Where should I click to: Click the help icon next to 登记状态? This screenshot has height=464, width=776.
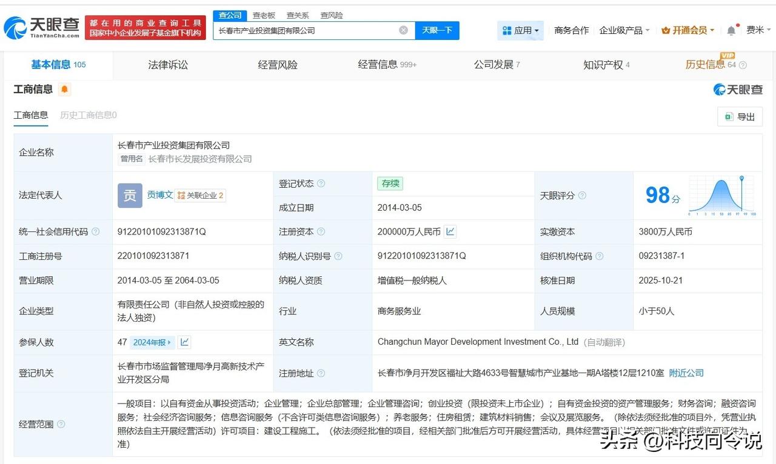(321, 184)
